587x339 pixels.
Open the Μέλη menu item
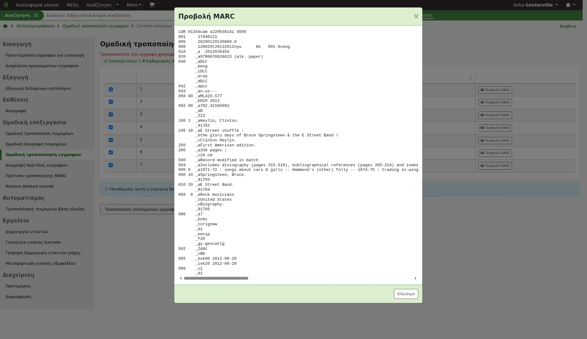click(72, 5)
